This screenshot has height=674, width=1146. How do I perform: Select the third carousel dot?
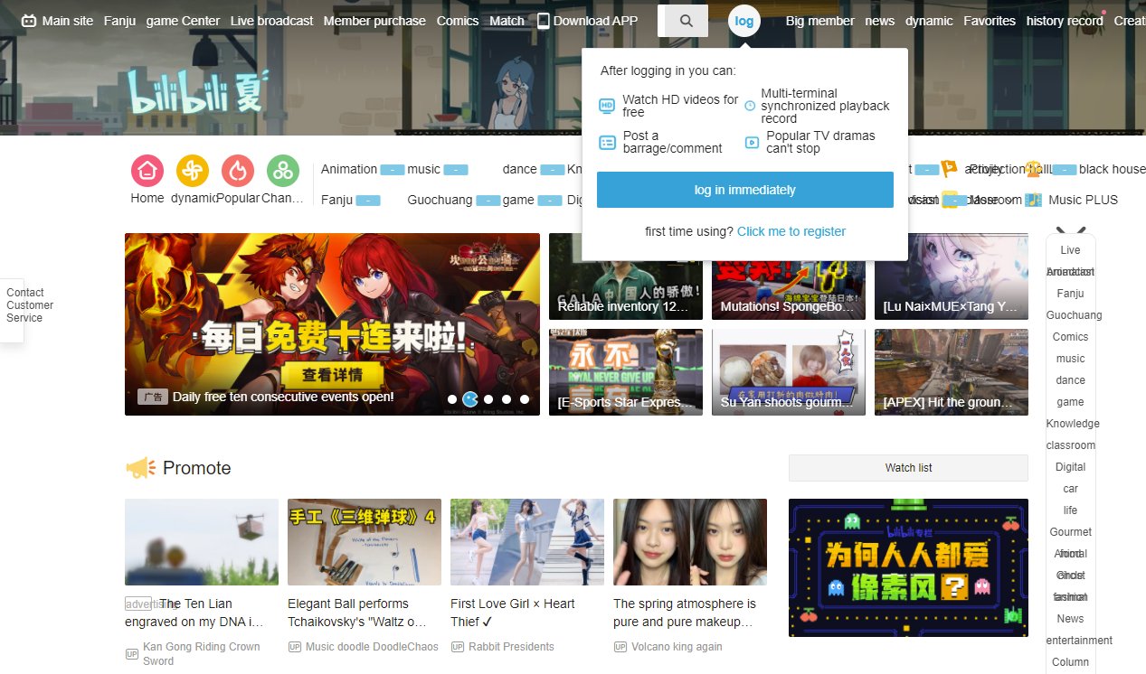(488, 398)
